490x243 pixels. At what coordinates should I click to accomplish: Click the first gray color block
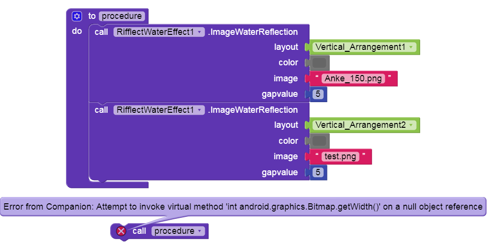tap(320, 62)
